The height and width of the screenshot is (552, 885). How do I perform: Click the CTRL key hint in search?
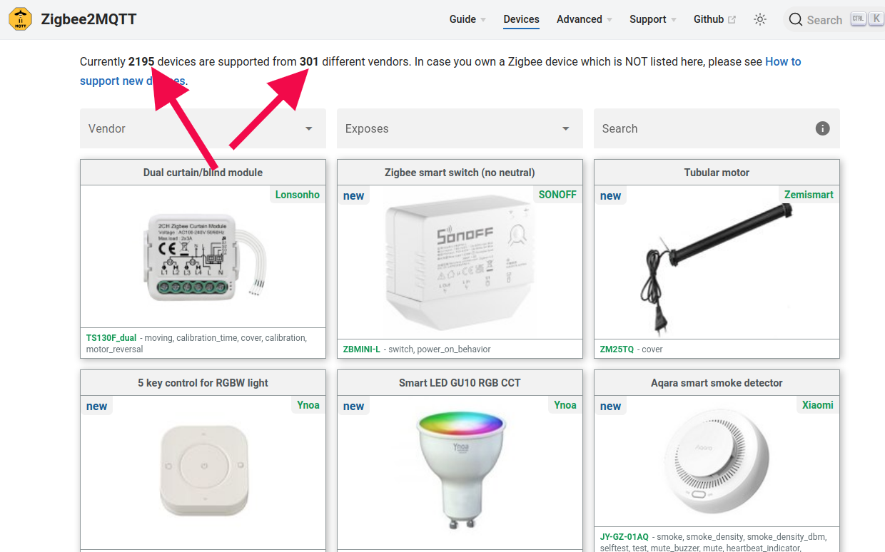[x=858, y=19]
